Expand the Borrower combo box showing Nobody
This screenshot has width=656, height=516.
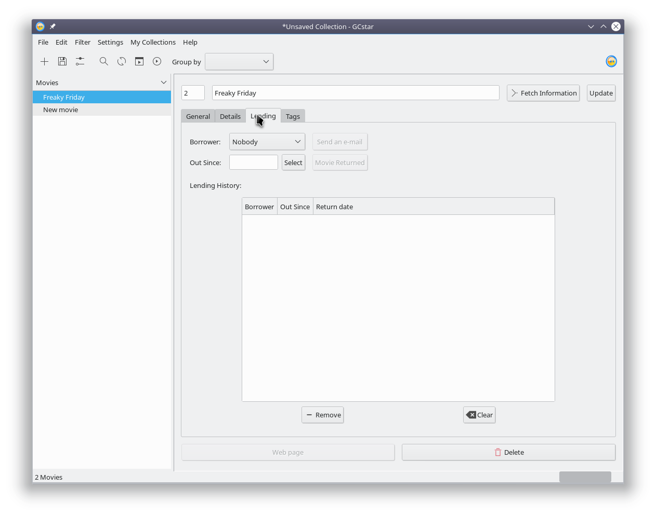coord(267,142)
